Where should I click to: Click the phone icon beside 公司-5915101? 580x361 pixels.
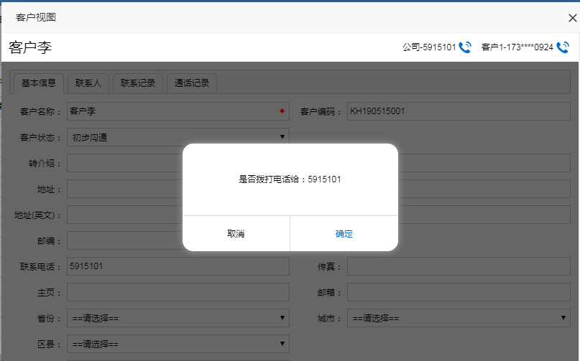[465, 47]
